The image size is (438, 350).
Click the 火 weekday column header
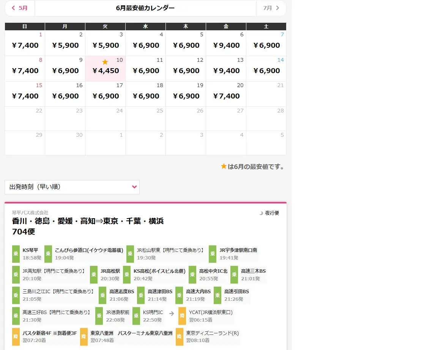click(105, 26)
